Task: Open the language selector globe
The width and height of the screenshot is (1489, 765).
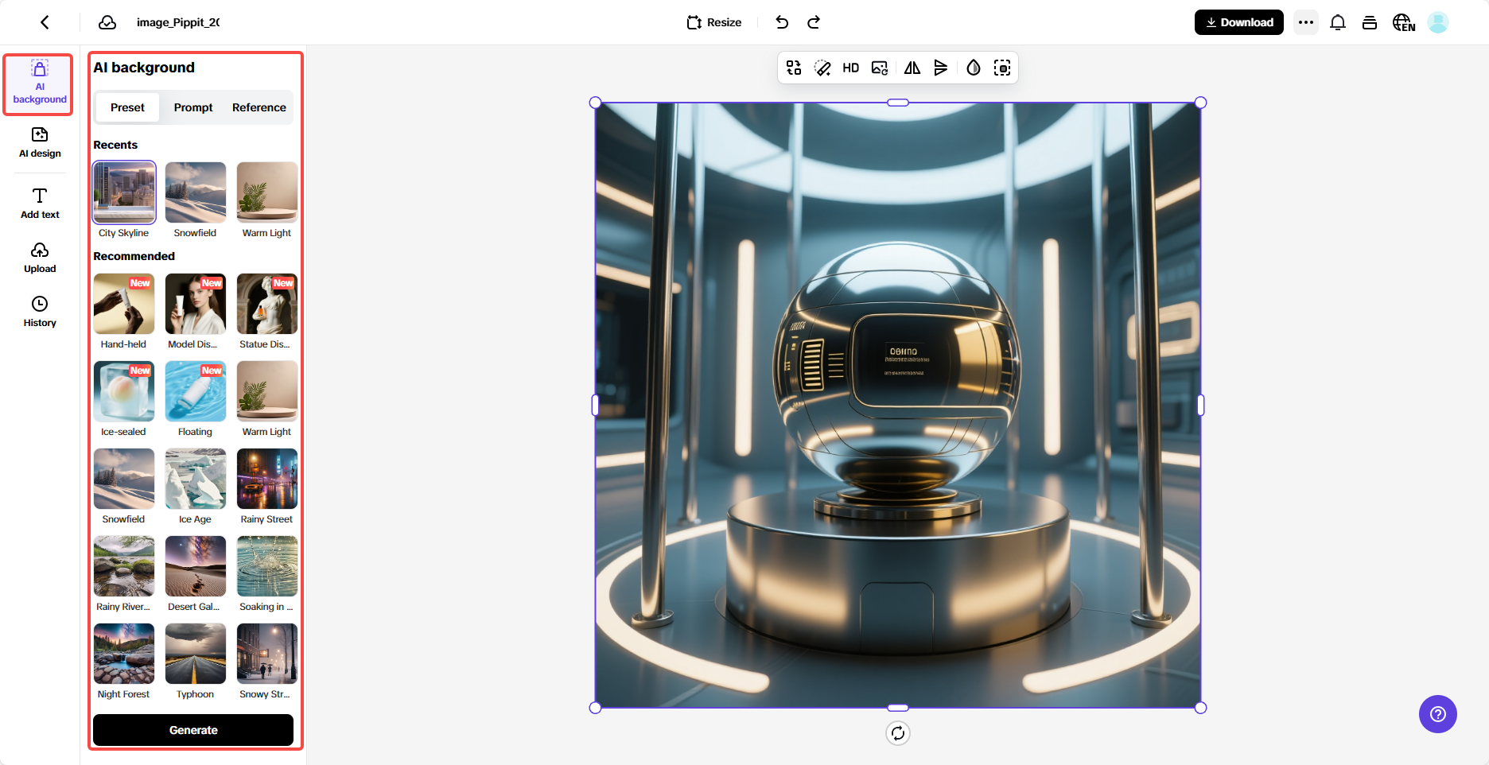Action: (1403, 22)
